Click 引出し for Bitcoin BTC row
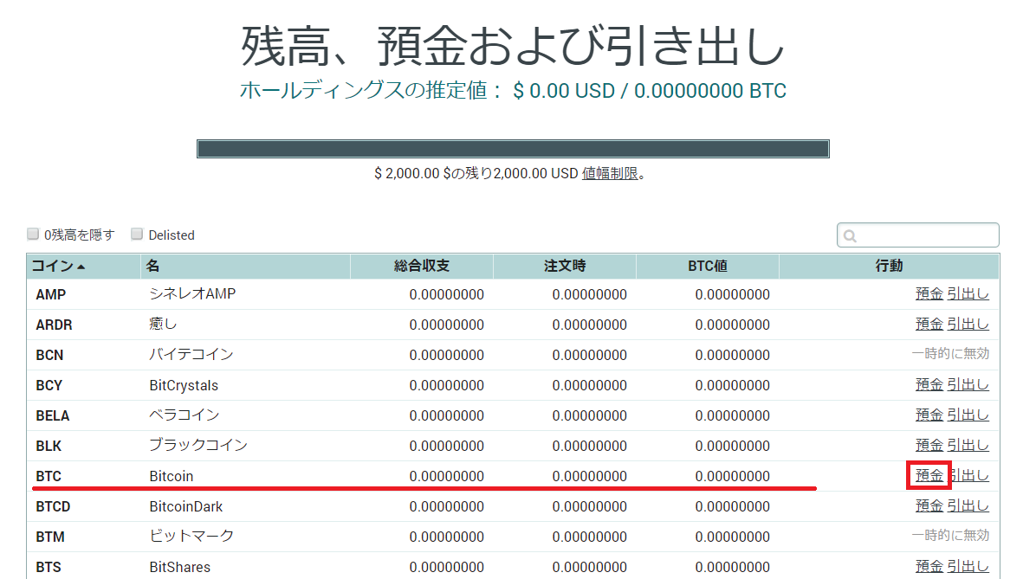1023x579 pixels. click(x=968, y=475)
